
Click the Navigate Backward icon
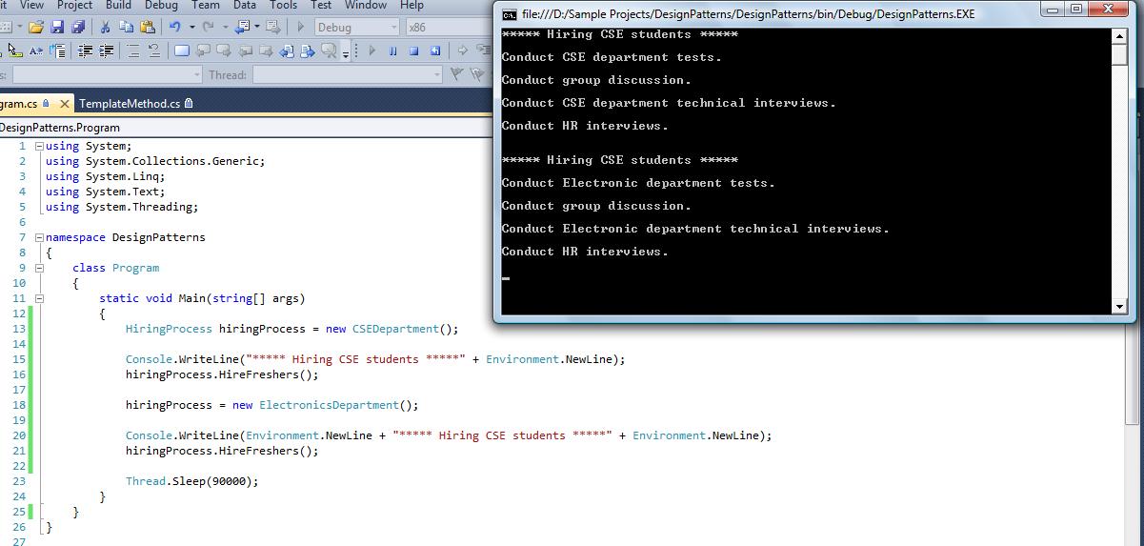pos(242,28)
